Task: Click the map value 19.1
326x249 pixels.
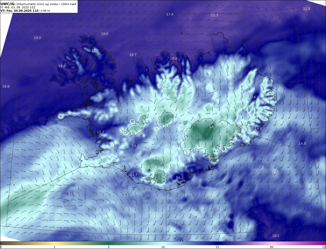Action: coord(276,236)
